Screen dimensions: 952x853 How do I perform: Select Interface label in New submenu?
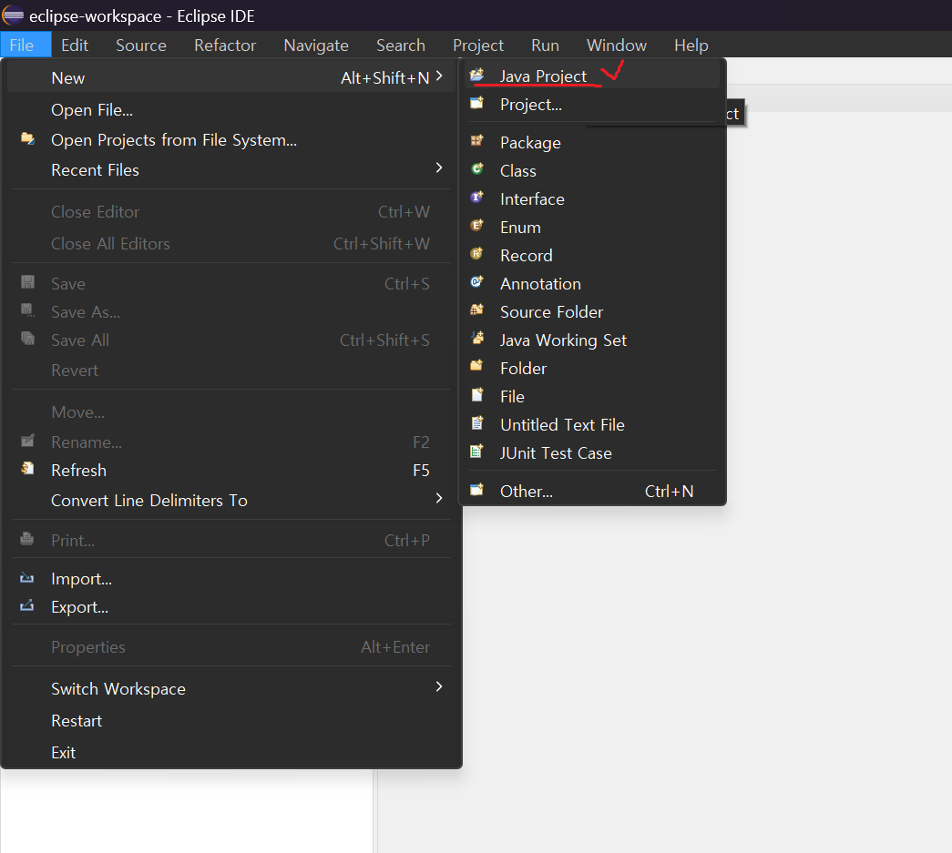click(x=532, y=199)
